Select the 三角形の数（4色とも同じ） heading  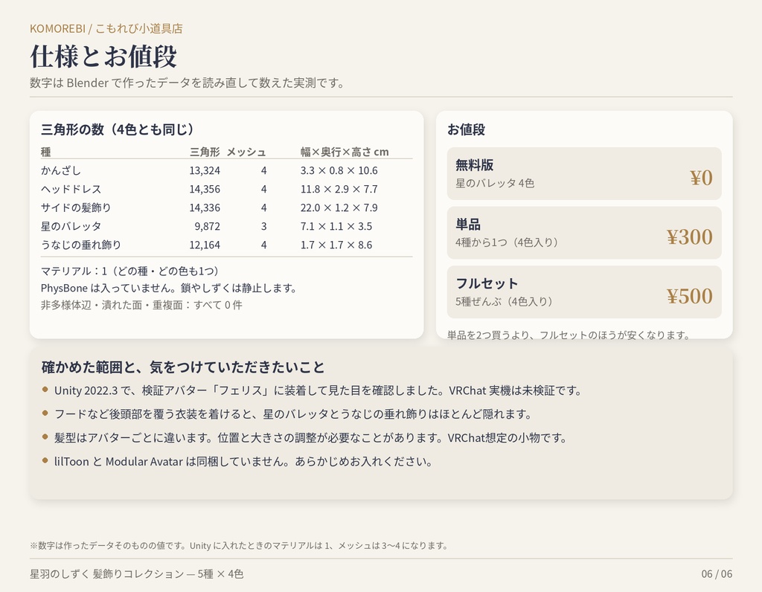[x=118, y=129]
